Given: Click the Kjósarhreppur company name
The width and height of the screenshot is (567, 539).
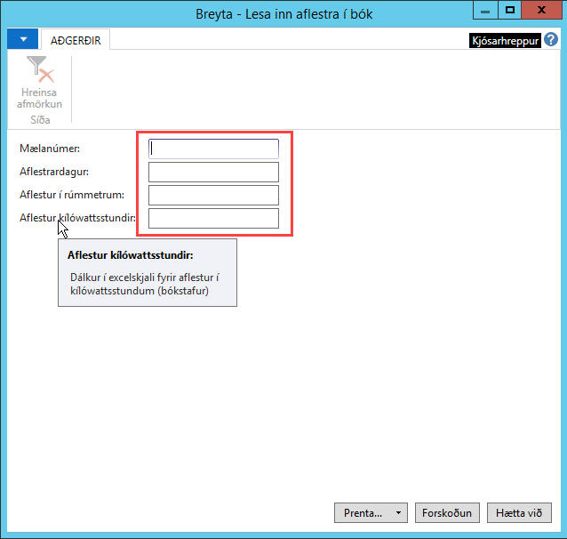Looking at the screenshot, I should coord(505,41).
